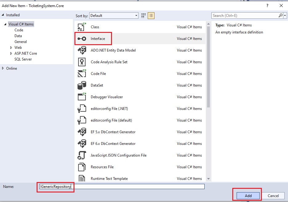Close the Add New Item dialog

281,6
